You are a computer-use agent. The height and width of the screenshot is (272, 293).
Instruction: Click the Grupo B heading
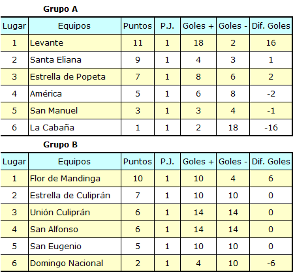pos(60,145)
